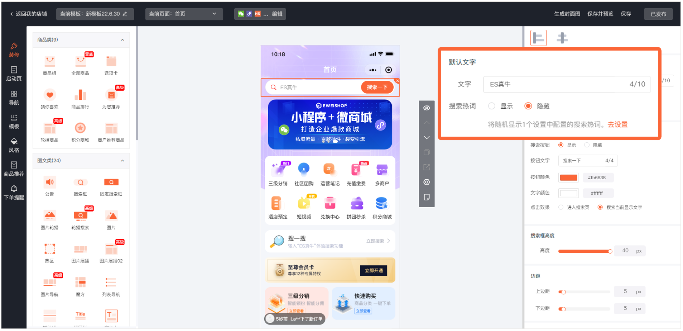The height and width of the screenshot is (331, 683).
Task: Follow the 去设置 link
Action: click(617, 125)
